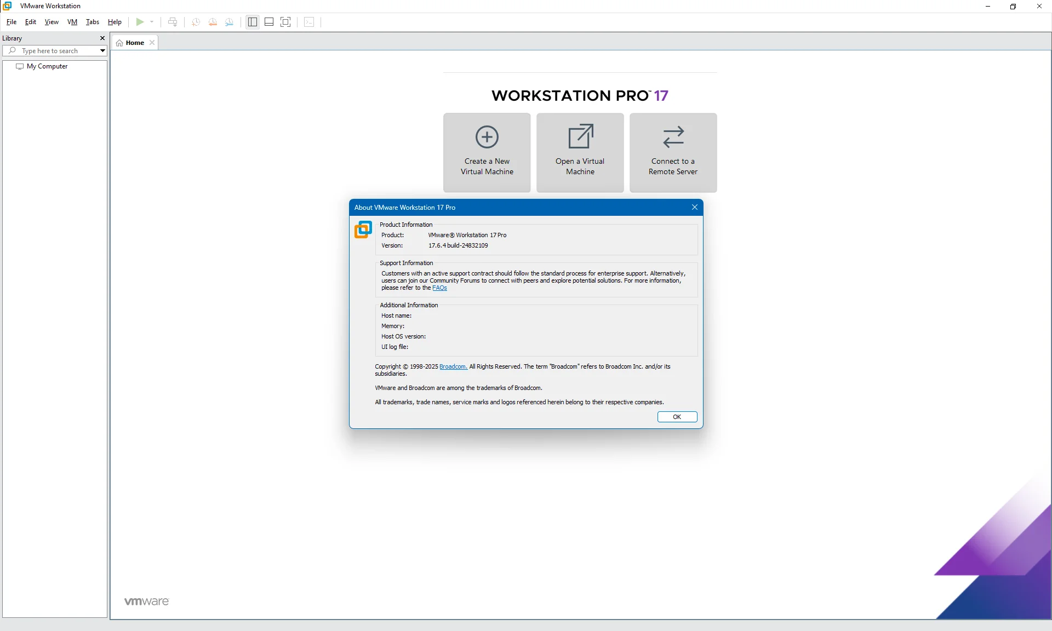1052x631 pixels.
Task: Toggle the thumbnail bar view icon
Action: point(269,22)
